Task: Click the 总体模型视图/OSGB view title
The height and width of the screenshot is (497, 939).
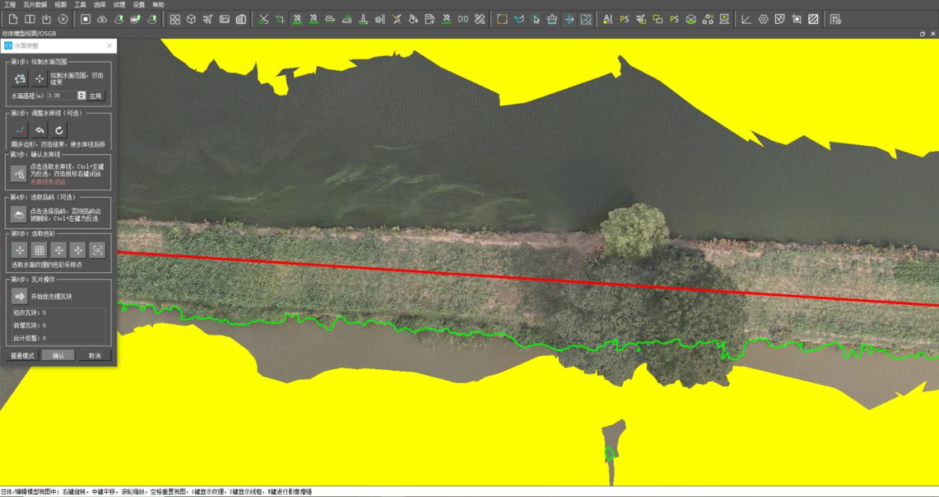Action: tap(29, 34)
